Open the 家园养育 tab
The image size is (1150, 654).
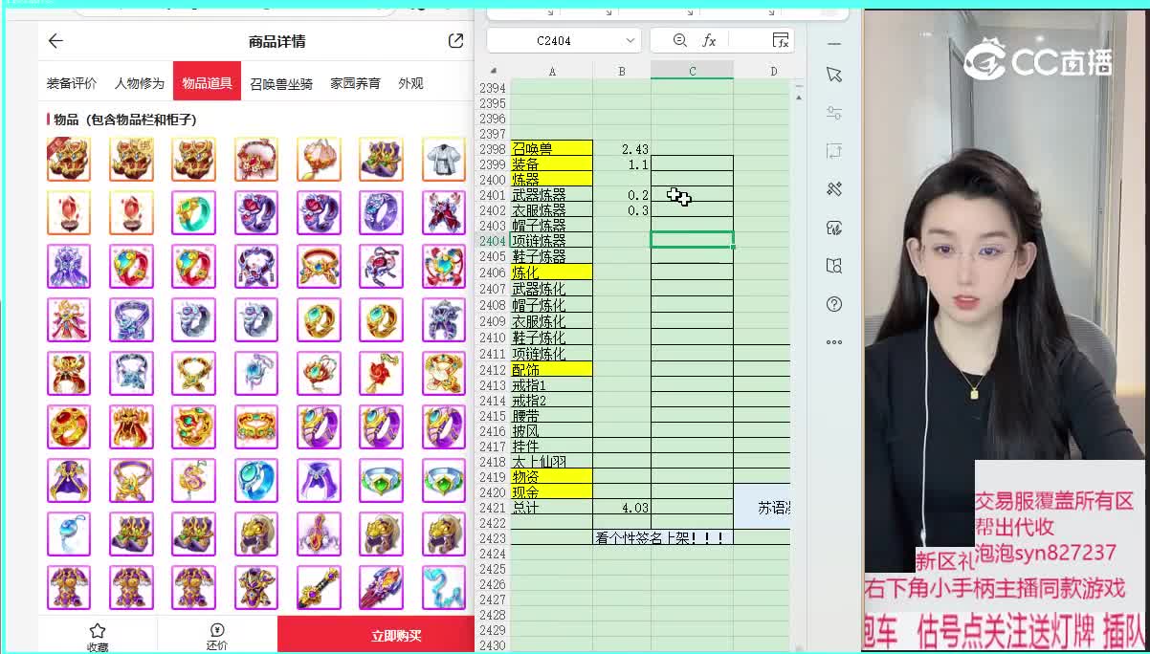point(355,83)
